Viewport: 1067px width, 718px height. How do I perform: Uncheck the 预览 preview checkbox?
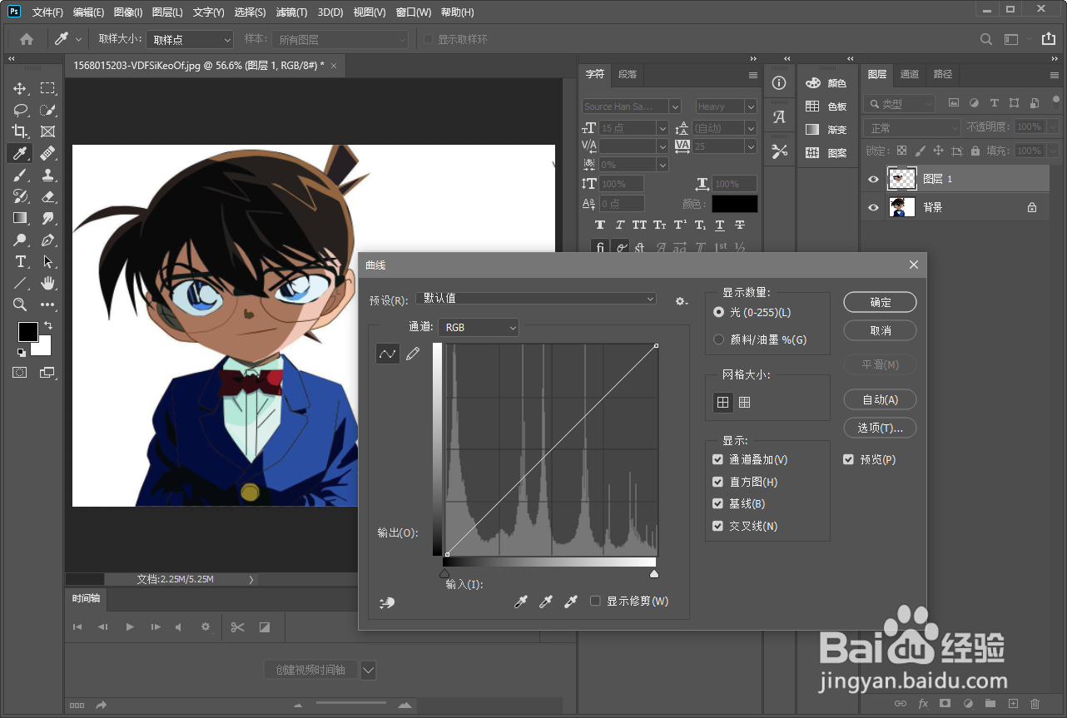(848, 459)
